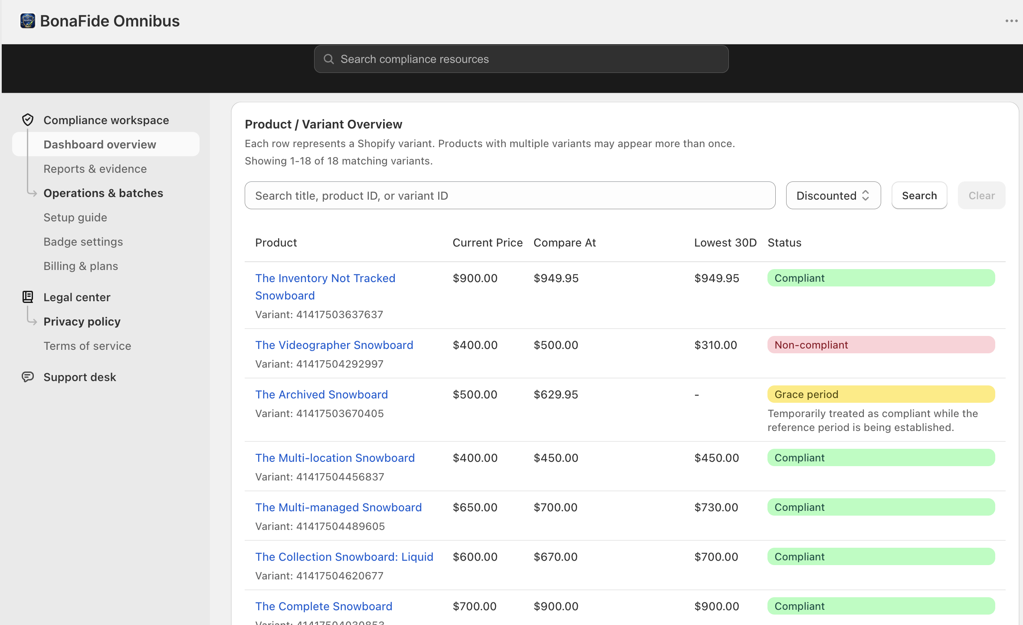Click the $650.00 current price value
The width and height of the screenshot is (1023, 625).
[475, 507]
